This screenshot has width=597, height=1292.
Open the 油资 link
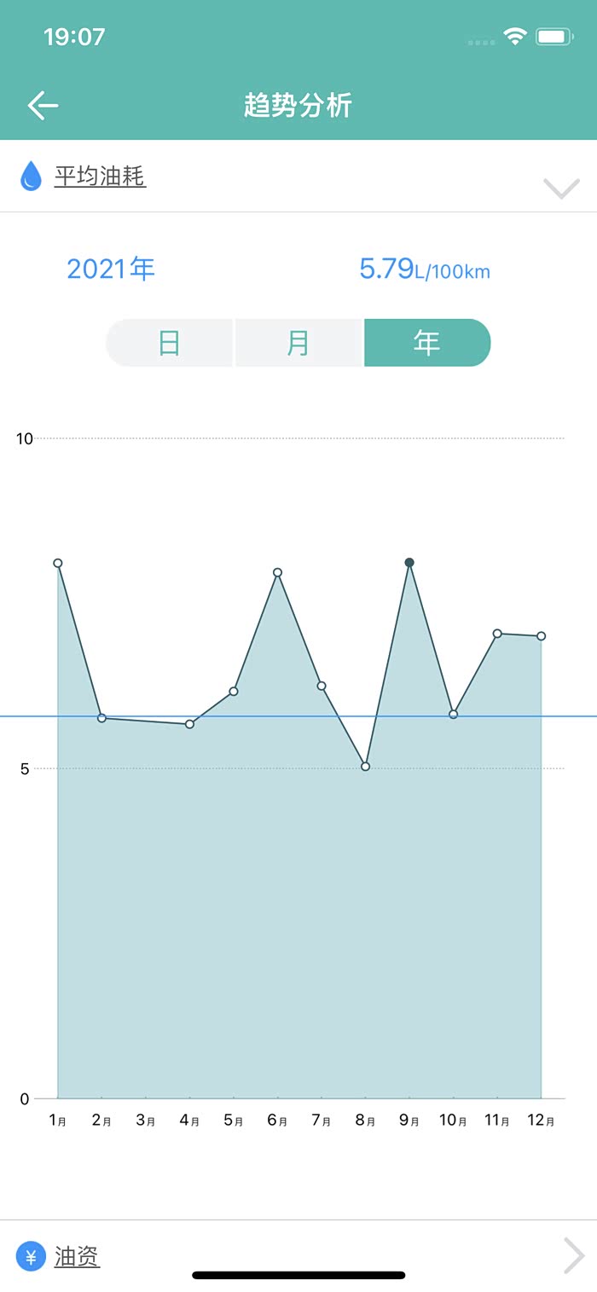point(77,1256)
